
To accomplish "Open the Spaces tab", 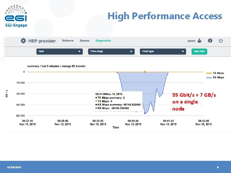I will (84, 41).
